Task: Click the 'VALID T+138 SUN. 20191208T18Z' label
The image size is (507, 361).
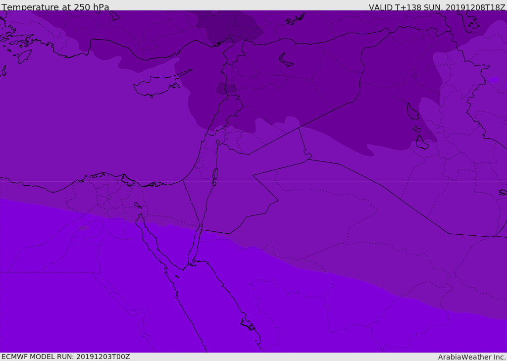Action: (x=437, y=7)
